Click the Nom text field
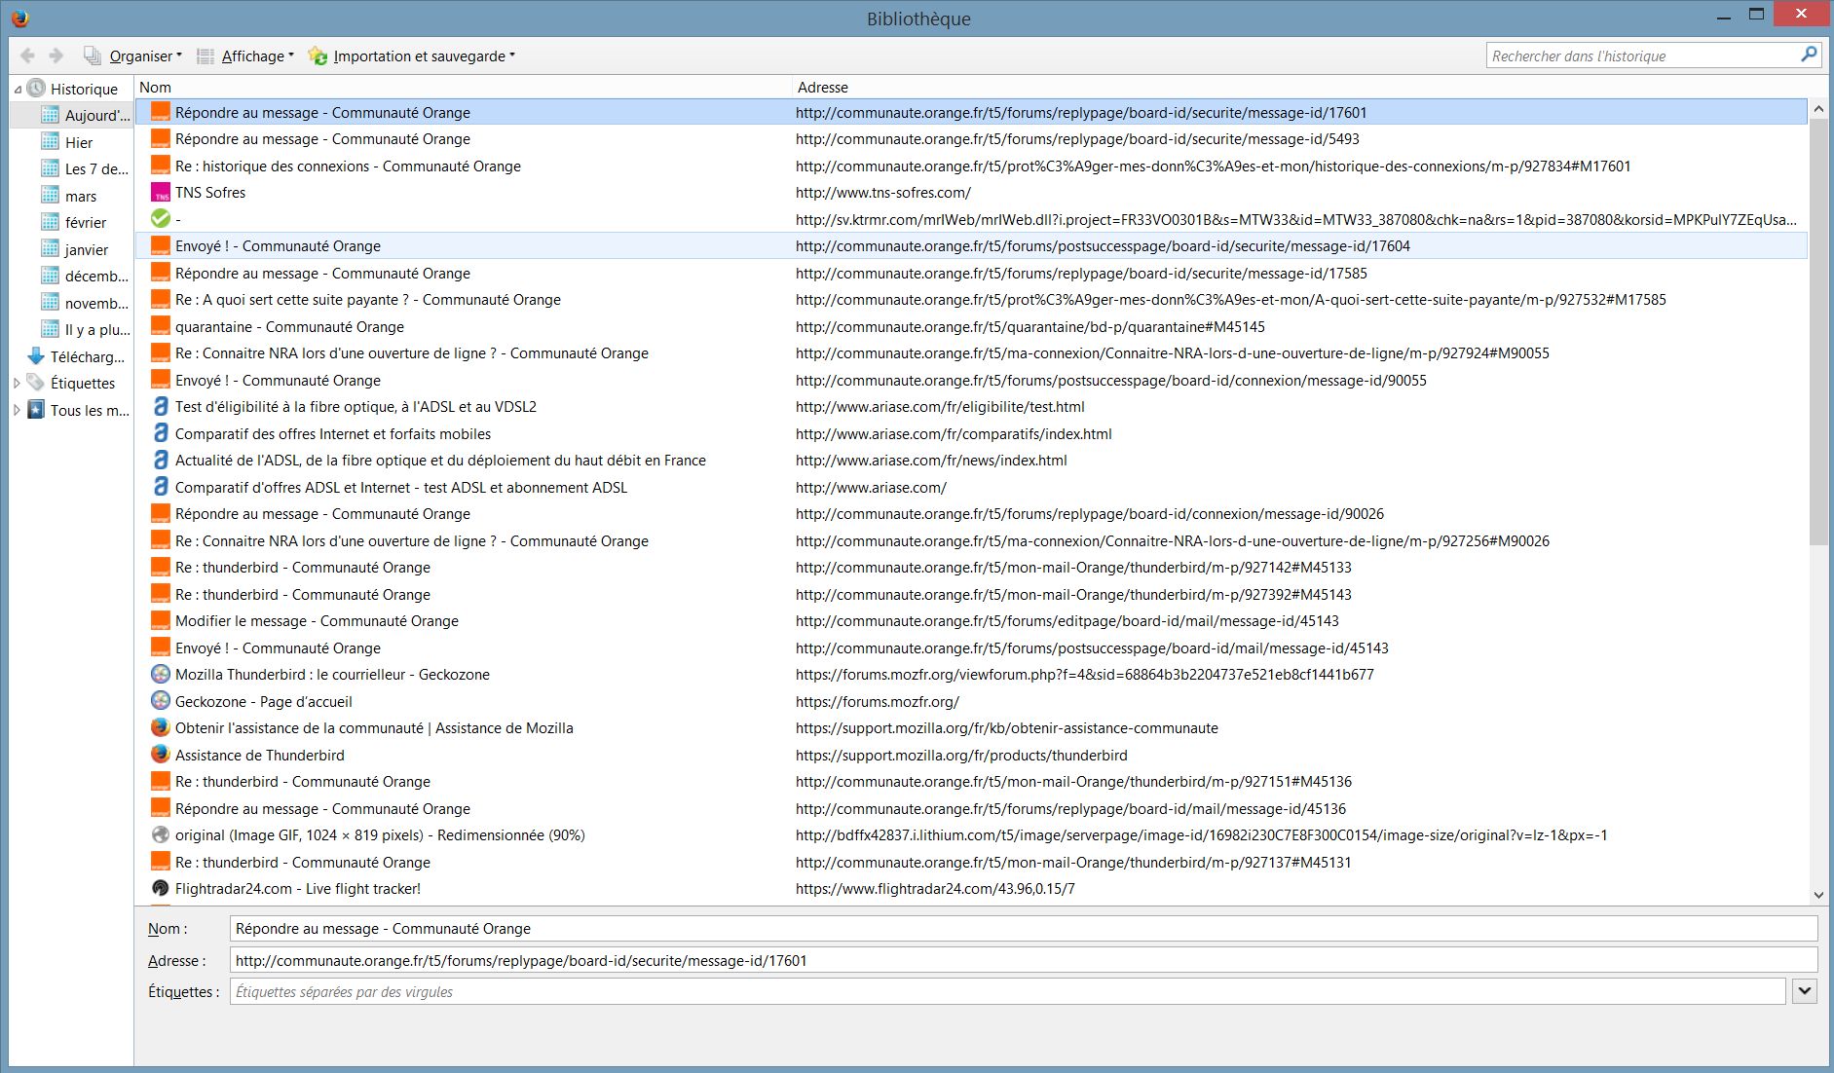This screenshot has height=1073, width=1834. pos(1024,929)
